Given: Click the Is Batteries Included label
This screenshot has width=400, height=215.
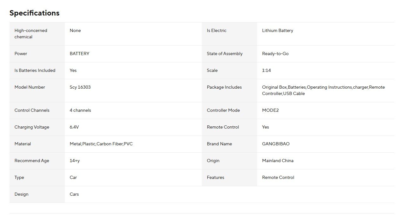Looking at the screenshot, I should [x=35, y=70].
